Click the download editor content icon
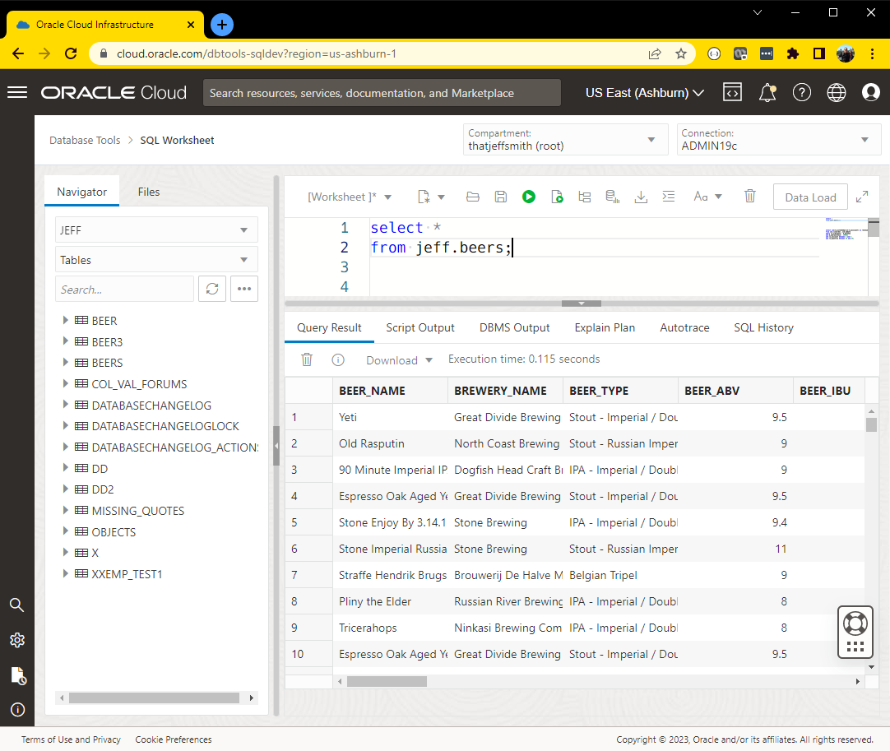The width and height of the screenshot is (890, 751). coord(641,197)
